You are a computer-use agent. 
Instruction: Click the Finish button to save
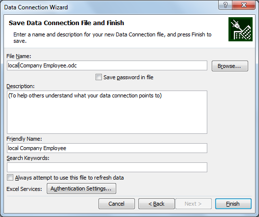233,204
